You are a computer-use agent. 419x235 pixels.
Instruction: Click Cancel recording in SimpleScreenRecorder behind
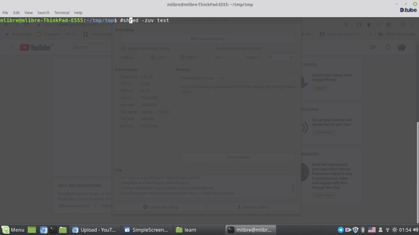pyautogui.click(x=160, y=207)
